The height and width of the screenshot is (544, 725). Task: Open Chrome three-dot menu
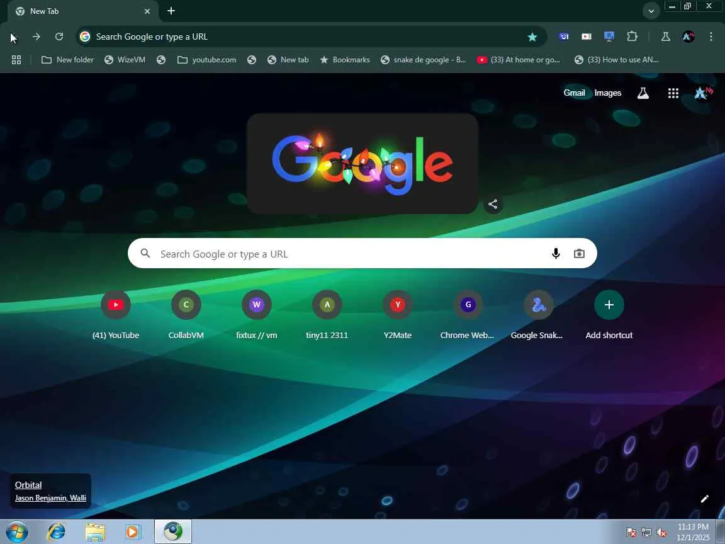tap(711, 37)
